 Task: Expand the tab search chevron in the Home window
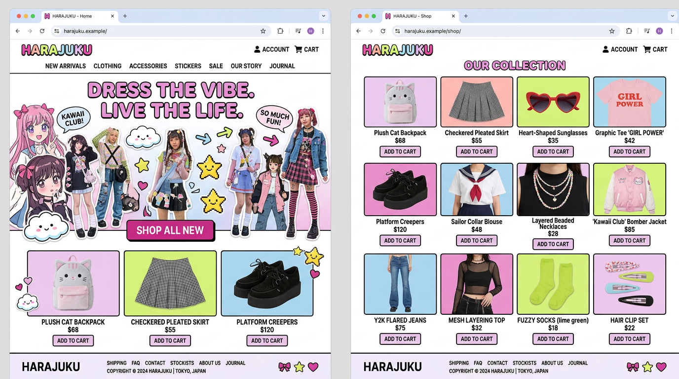coord(324,16)
